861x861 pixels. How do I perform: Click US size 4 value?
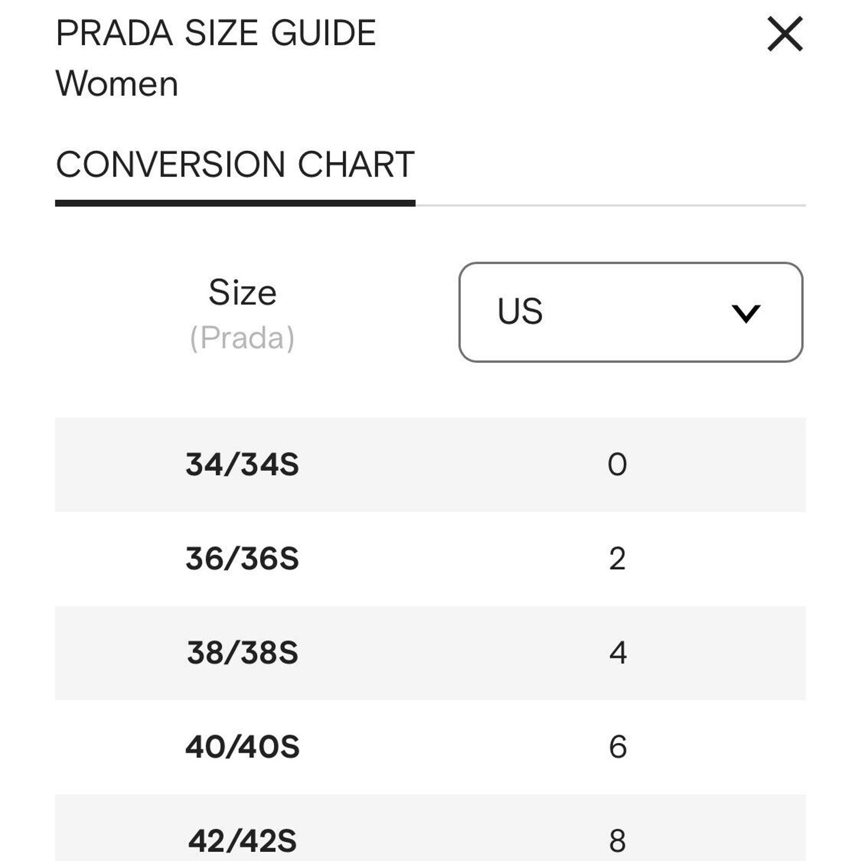pos(618,653)
